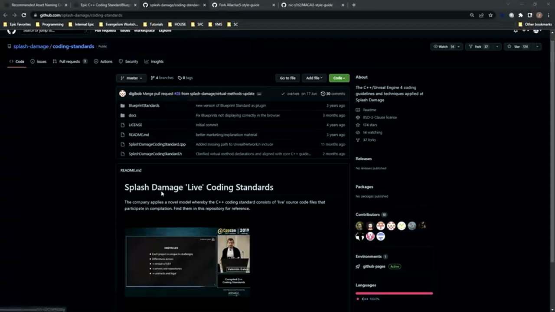555x312 pixels.
Task: Click the GitHub logo icon
Action: (x=11, y=31)
